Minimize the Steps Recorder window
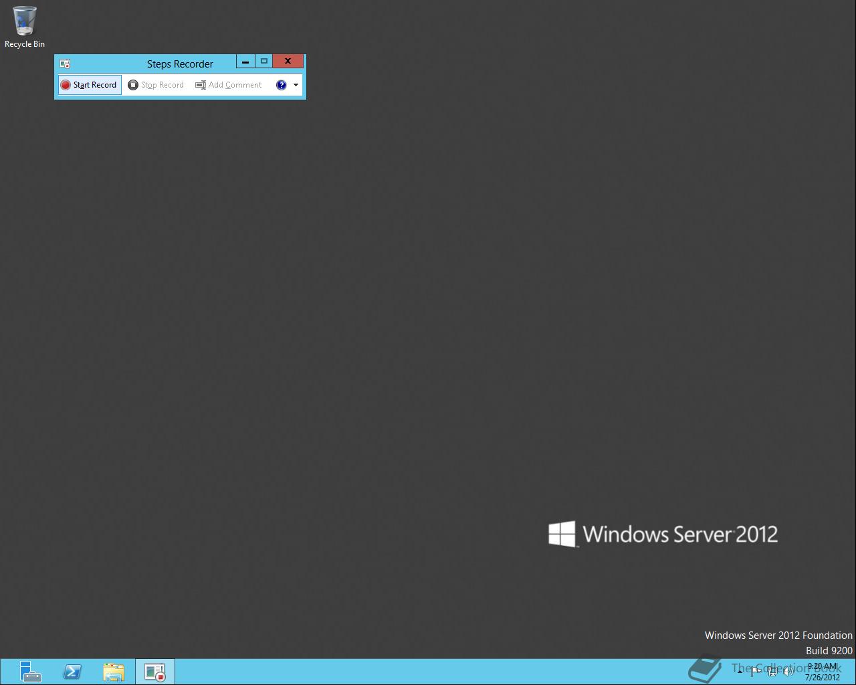The image size is (856, 685). [x=245, y=62]
